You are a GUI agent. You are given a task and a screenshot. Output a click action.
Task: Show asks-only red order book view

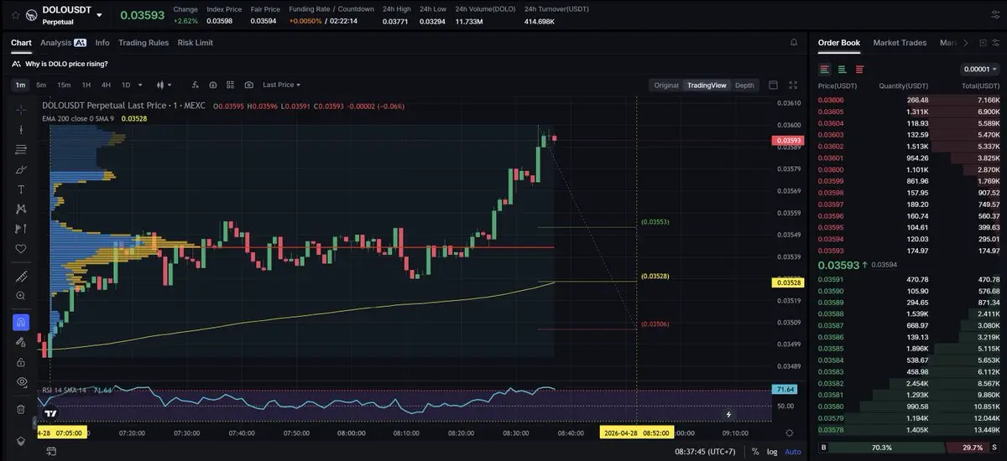(x=859, y=70)
